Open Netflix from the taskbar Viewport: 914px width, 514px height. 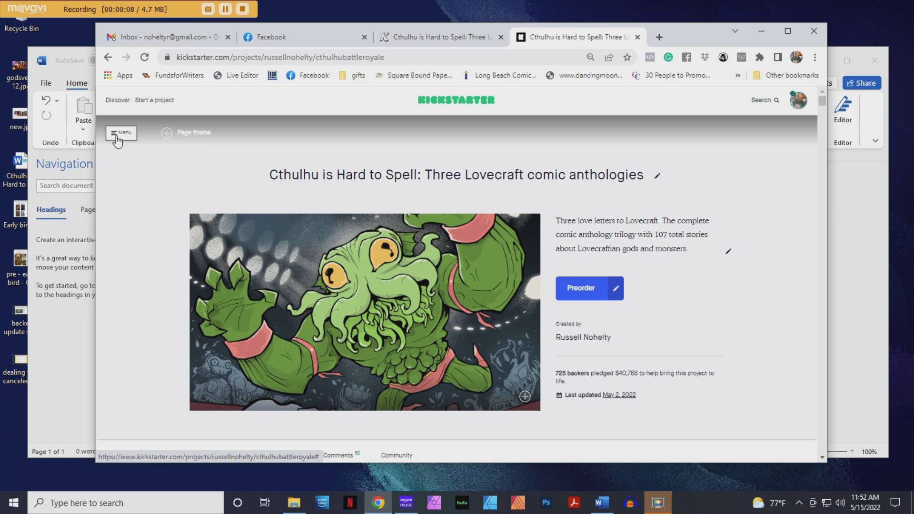tap(350, 503)
